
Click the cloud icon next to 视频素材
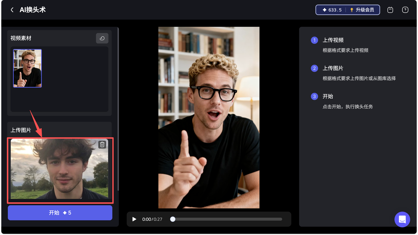click(x=102, y=38)
